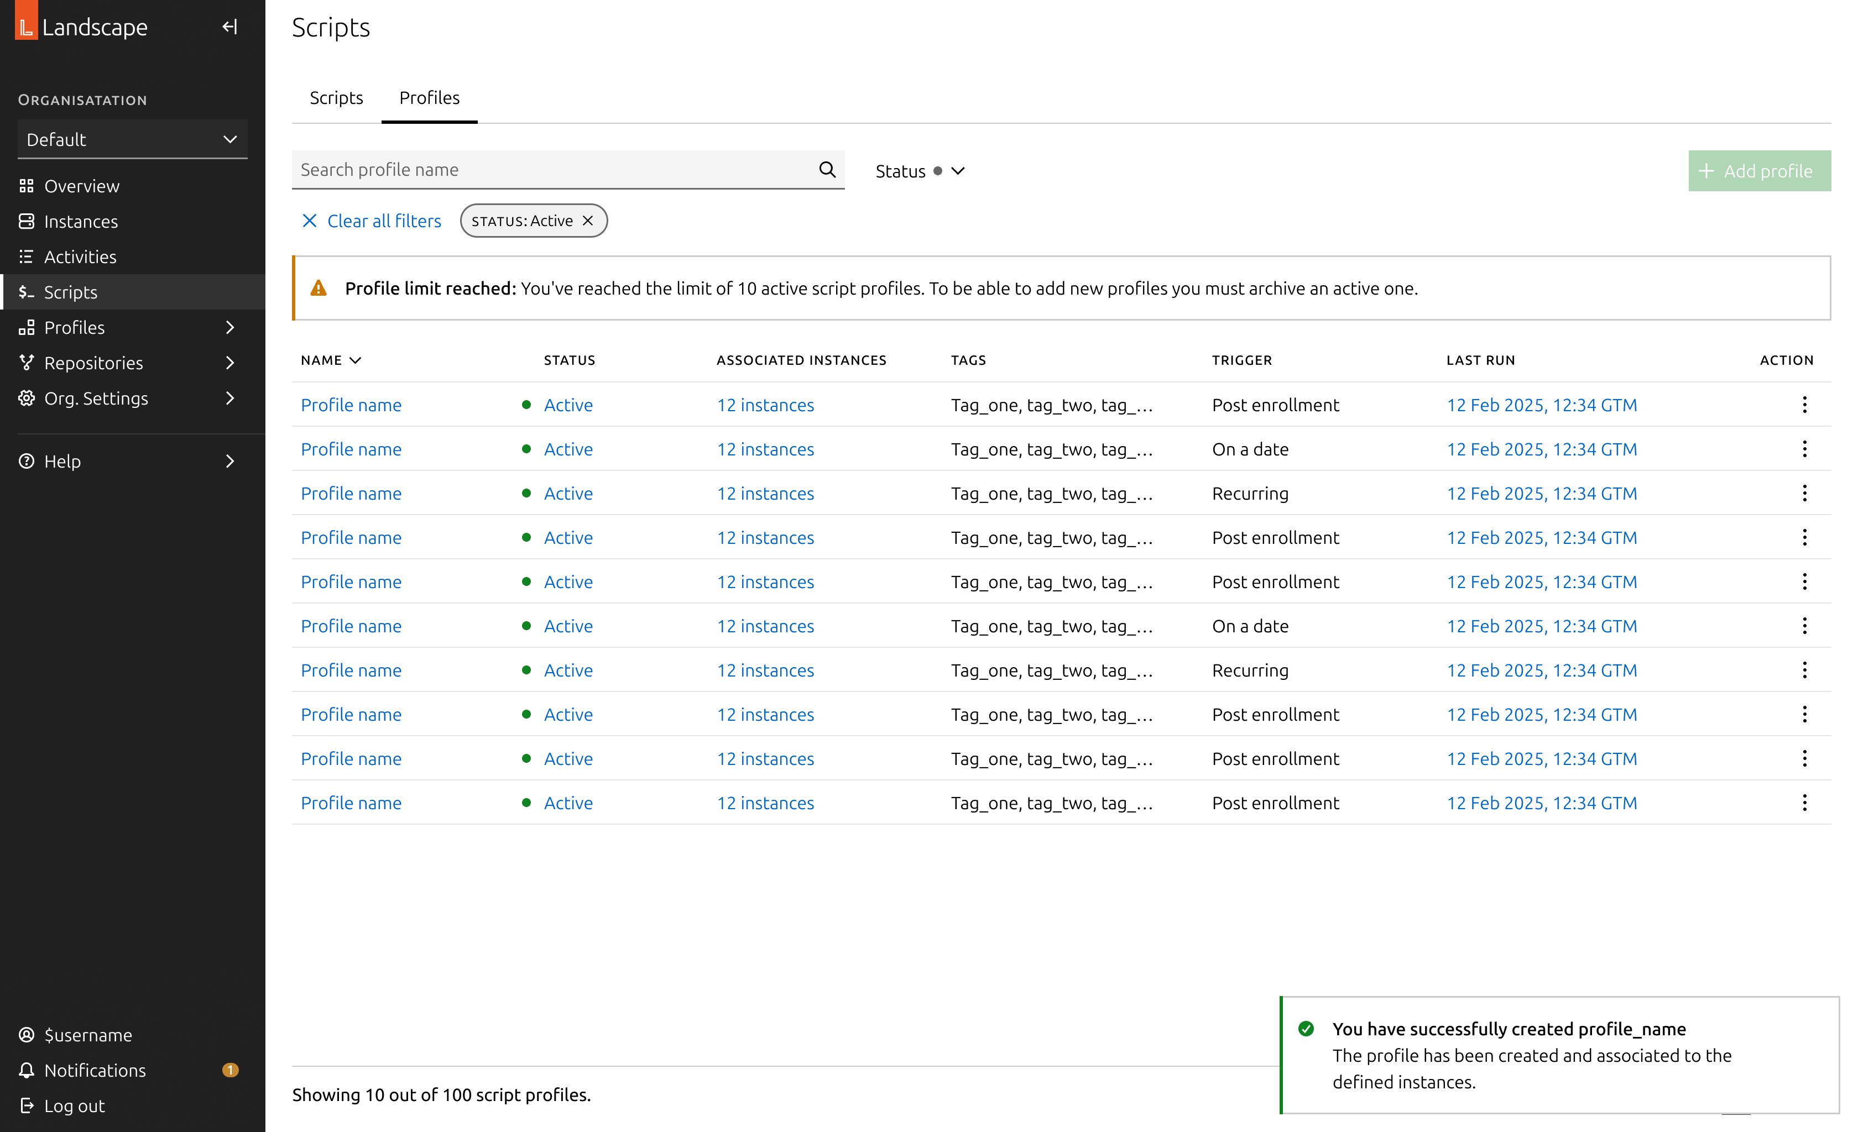
Task: Click Log out
Action: tap(74, 1105)
